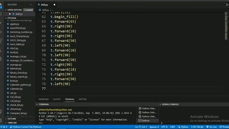
Task: Open AtoZ.py file
Action: pyautogui.click(x=14, y=48)
